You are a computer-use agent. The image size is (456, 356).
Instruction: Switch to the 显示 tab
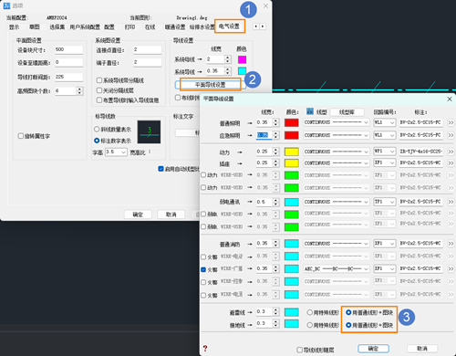click(14, 26)
